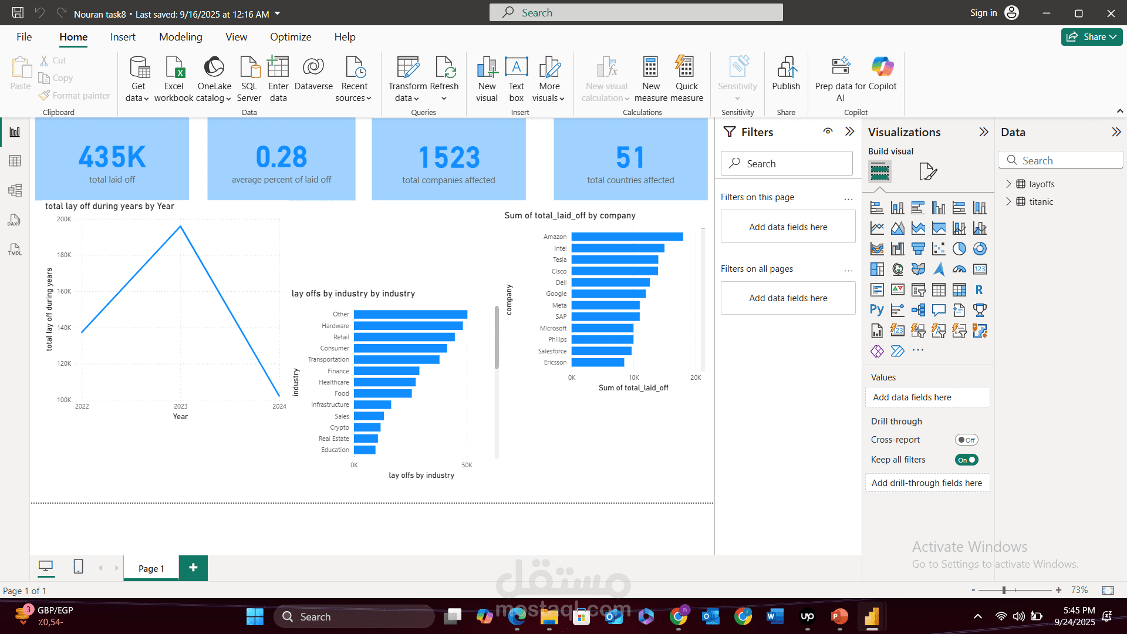
Task: Open Model view in left sidebar
Action: [15, 190]
